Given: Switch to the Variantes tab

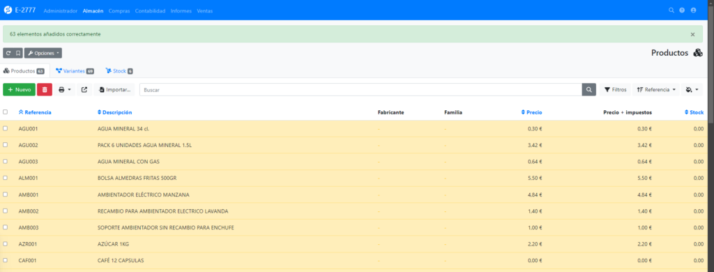Looking at the screenshot, I should [75, 71].
